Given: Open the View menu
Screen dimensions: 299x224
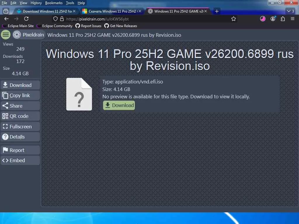Looking at the screenshot, I should (23, 3).
